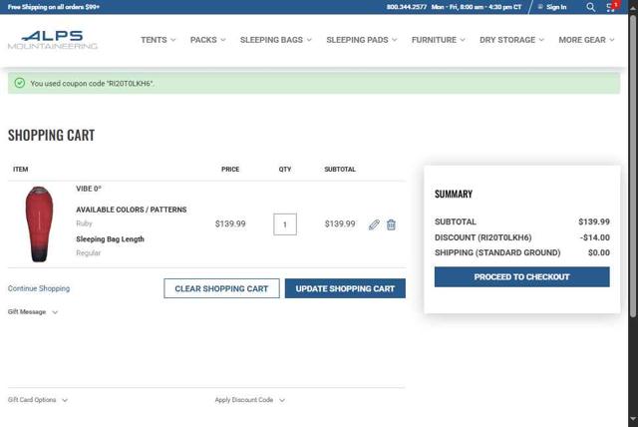Open the Dry Storage menu

pyautogui.click(x=511, y=40)
